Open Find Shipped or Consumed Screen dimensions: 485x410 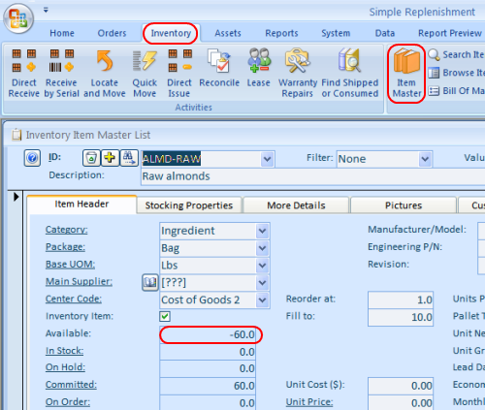coord(350,73)
